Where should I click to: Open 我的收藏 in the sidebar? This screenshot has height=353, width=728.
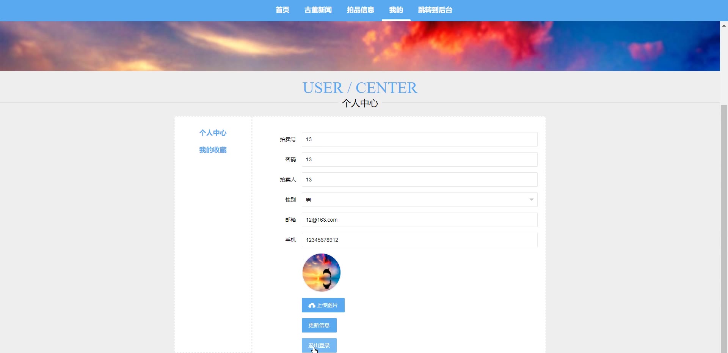pos(213,150)
